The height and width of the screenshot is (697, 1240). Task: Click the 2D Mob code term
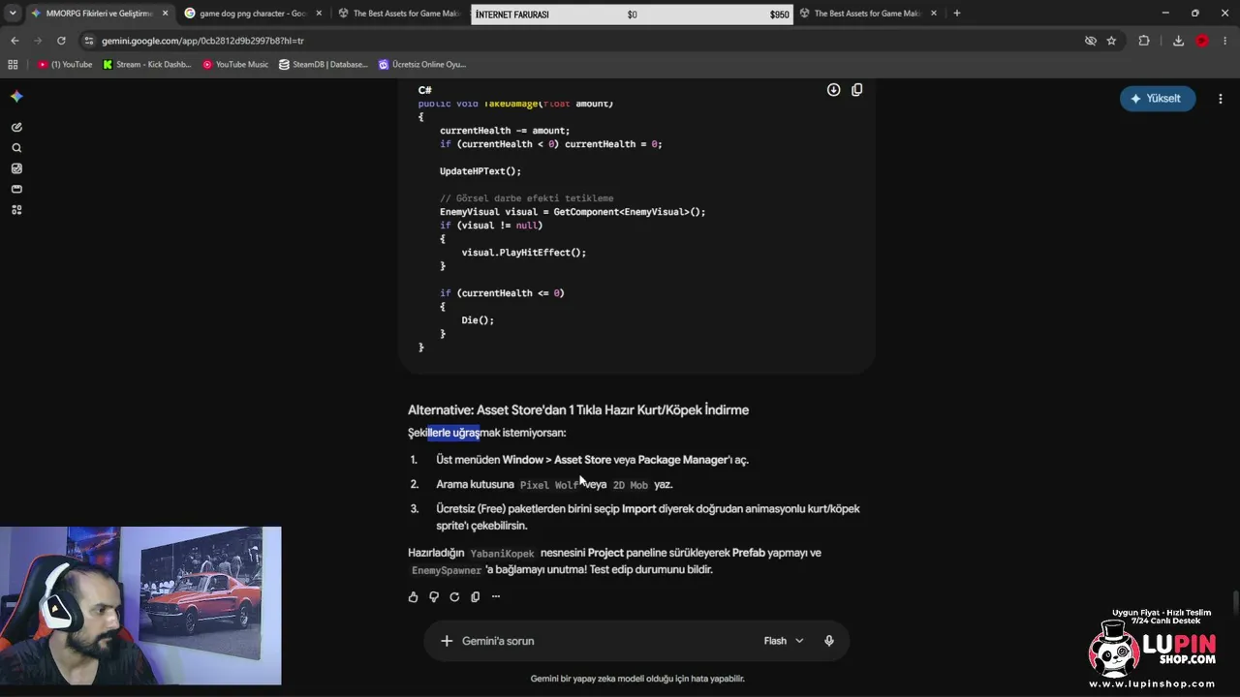click(x=631, y=485)
